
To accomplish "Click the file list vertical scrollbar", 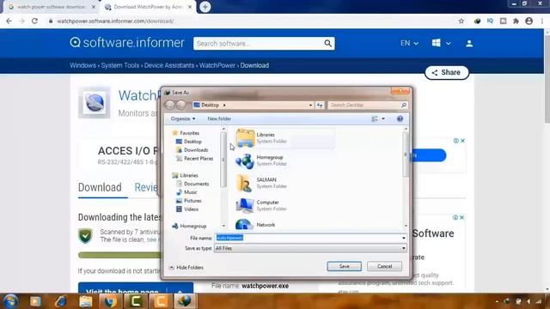I will pyautogui.click(x=406, y=154).
